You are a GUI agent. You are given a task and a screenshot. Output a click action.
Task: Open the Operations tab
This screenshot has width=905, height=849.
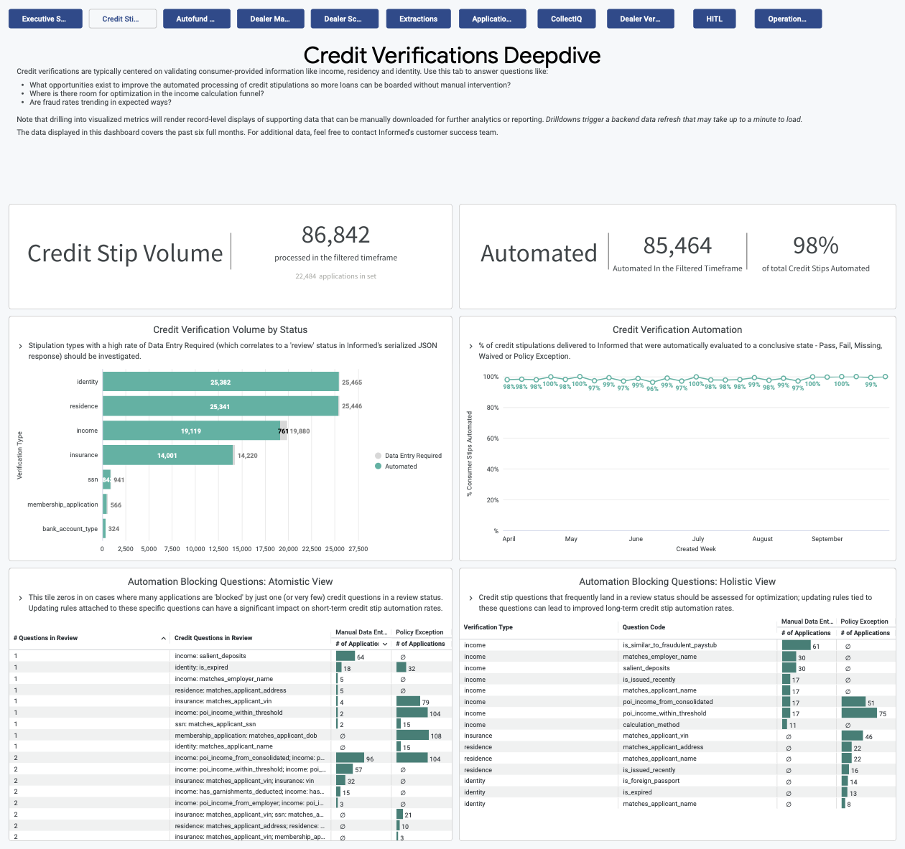coord(788,19)
